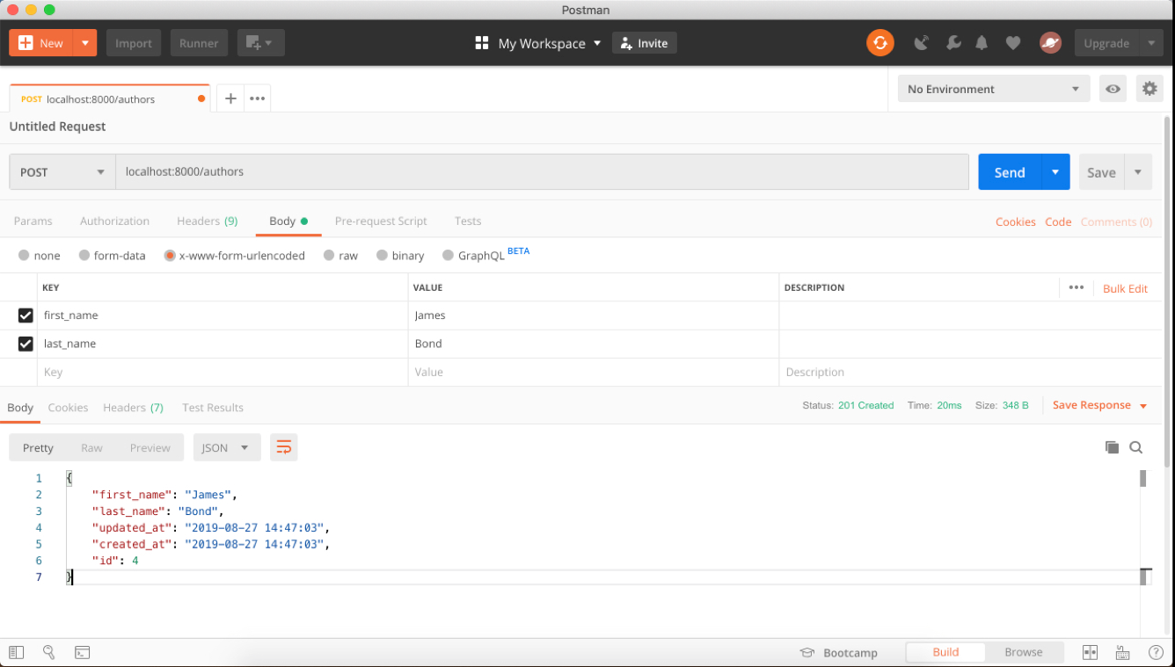The width and height of the screenshot is (1175, 667).
Task: Open the HTTP method dropdown showing POST
Action: click(x=61, y=171)
